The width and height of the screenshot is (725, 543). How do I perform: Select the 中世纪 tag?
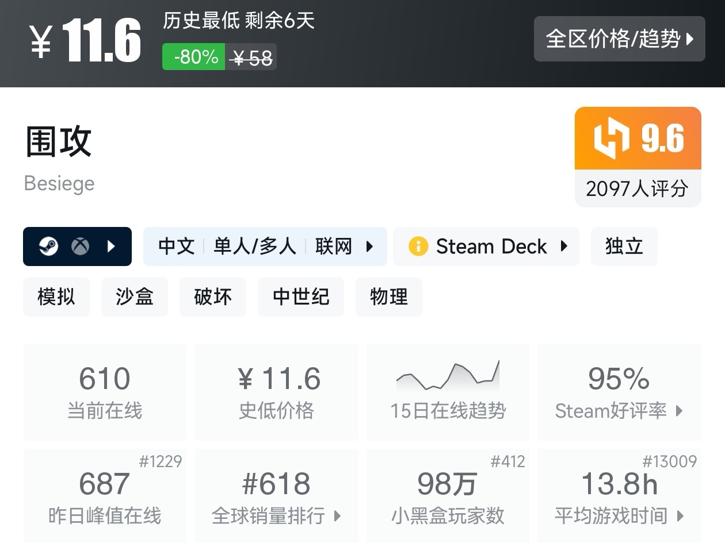(x=301, y=297)
